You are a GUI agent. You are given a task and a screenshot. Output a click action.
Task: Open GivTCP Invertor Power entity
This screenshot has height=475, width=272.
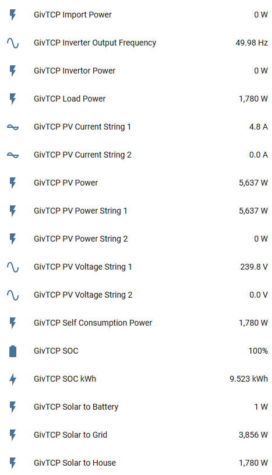136,71
